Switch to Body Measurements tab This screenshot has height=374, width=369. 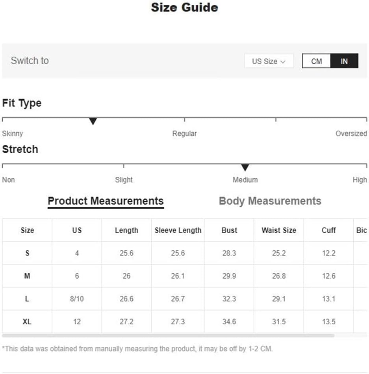pyautogui.click(x=270, y=201)
